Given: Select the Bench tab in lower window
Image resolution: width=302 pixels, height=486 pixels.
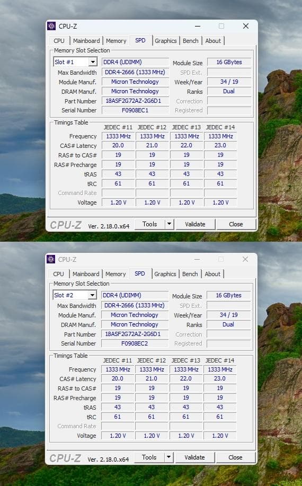Looking at the screenshot, I should [190, 274].
